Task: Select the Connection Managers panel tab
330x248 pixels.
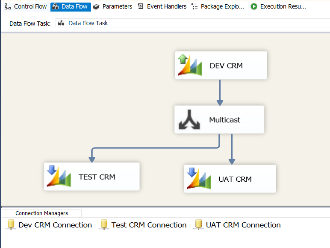Action: click(41, 213)
